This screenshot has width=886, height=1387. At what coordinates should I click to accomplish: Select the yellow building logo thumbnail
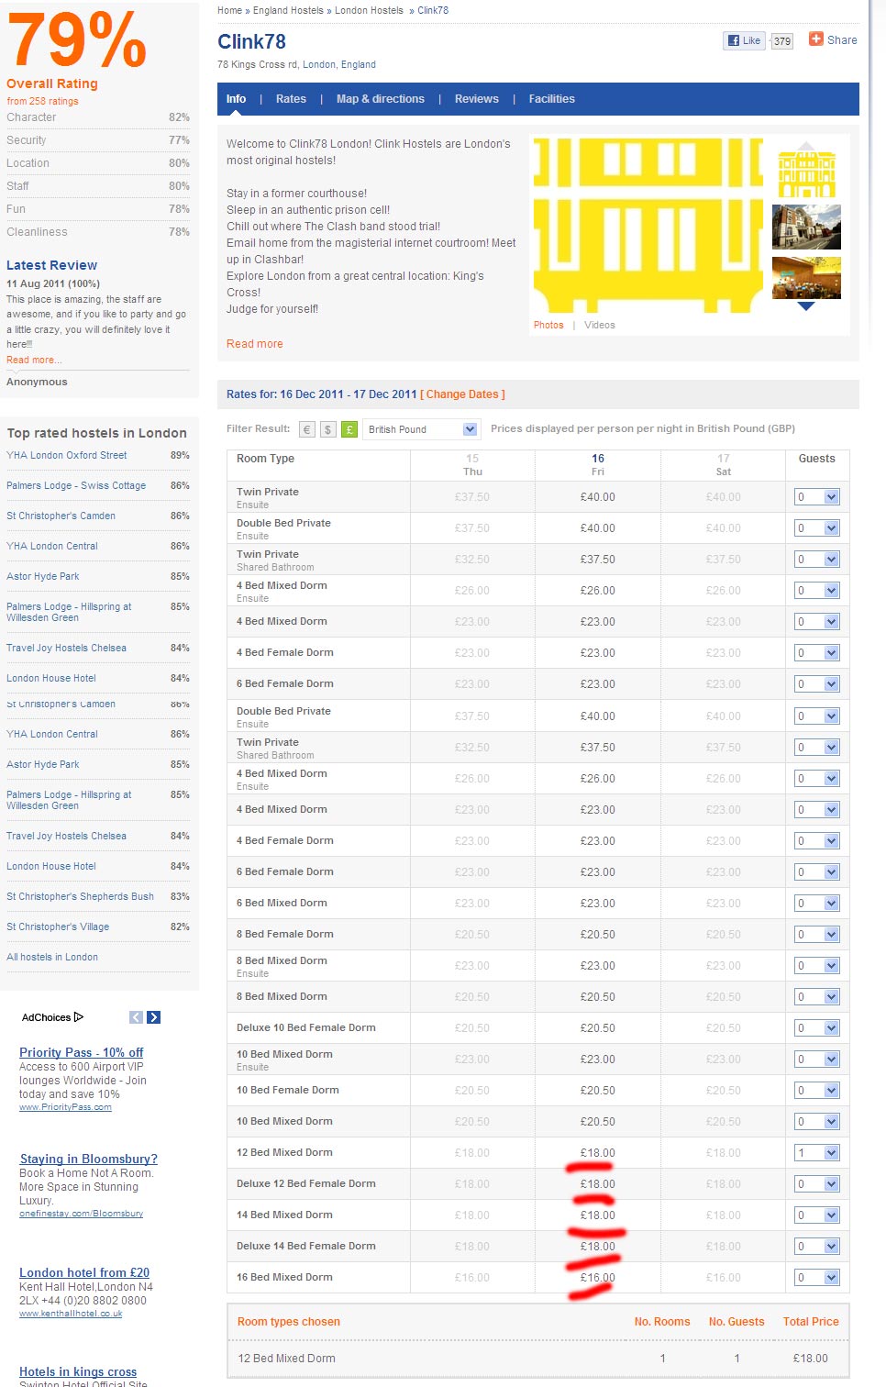point(806,174)
